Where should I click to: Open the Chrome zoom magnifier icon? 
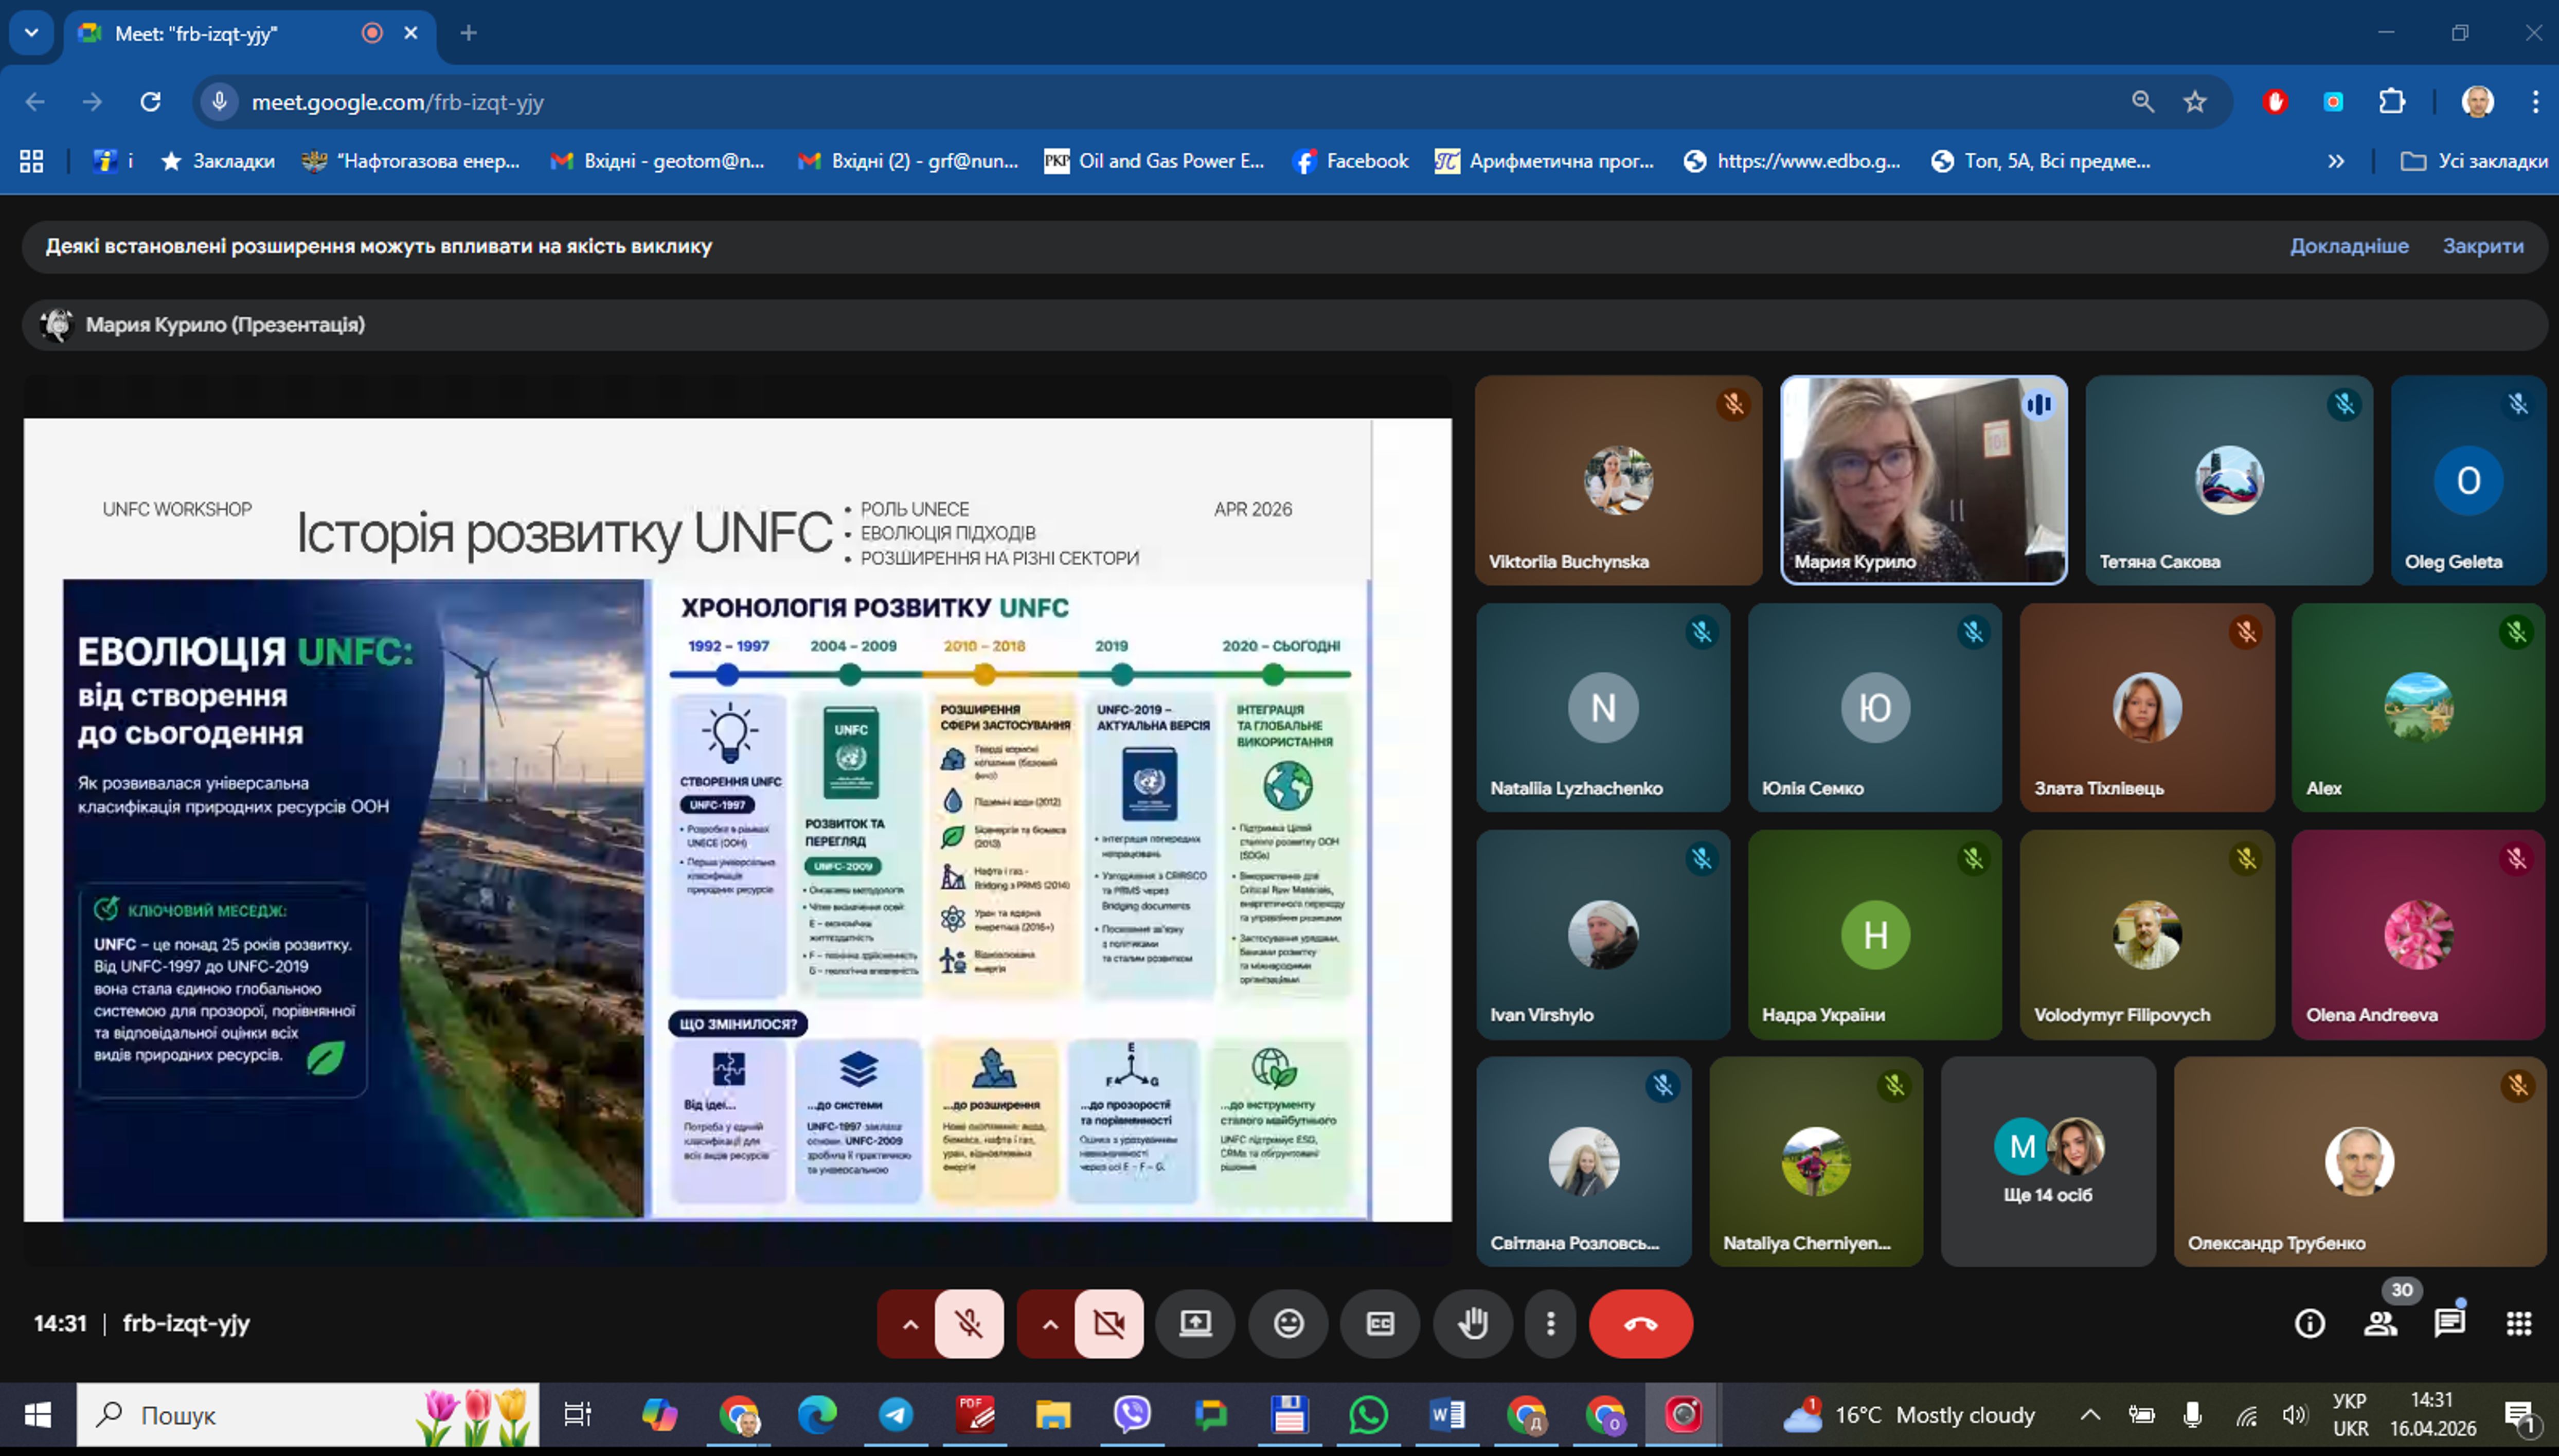(2143, 102)
